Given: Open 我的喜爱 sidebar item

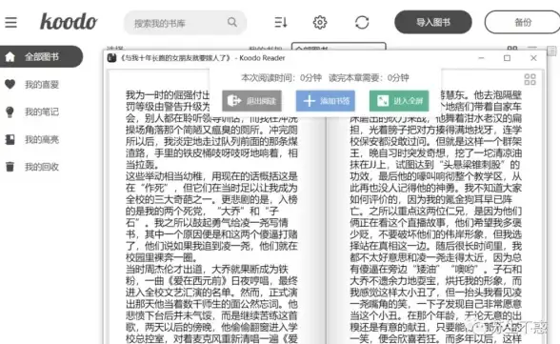Looking at the screenshot, I should point(42,84).
